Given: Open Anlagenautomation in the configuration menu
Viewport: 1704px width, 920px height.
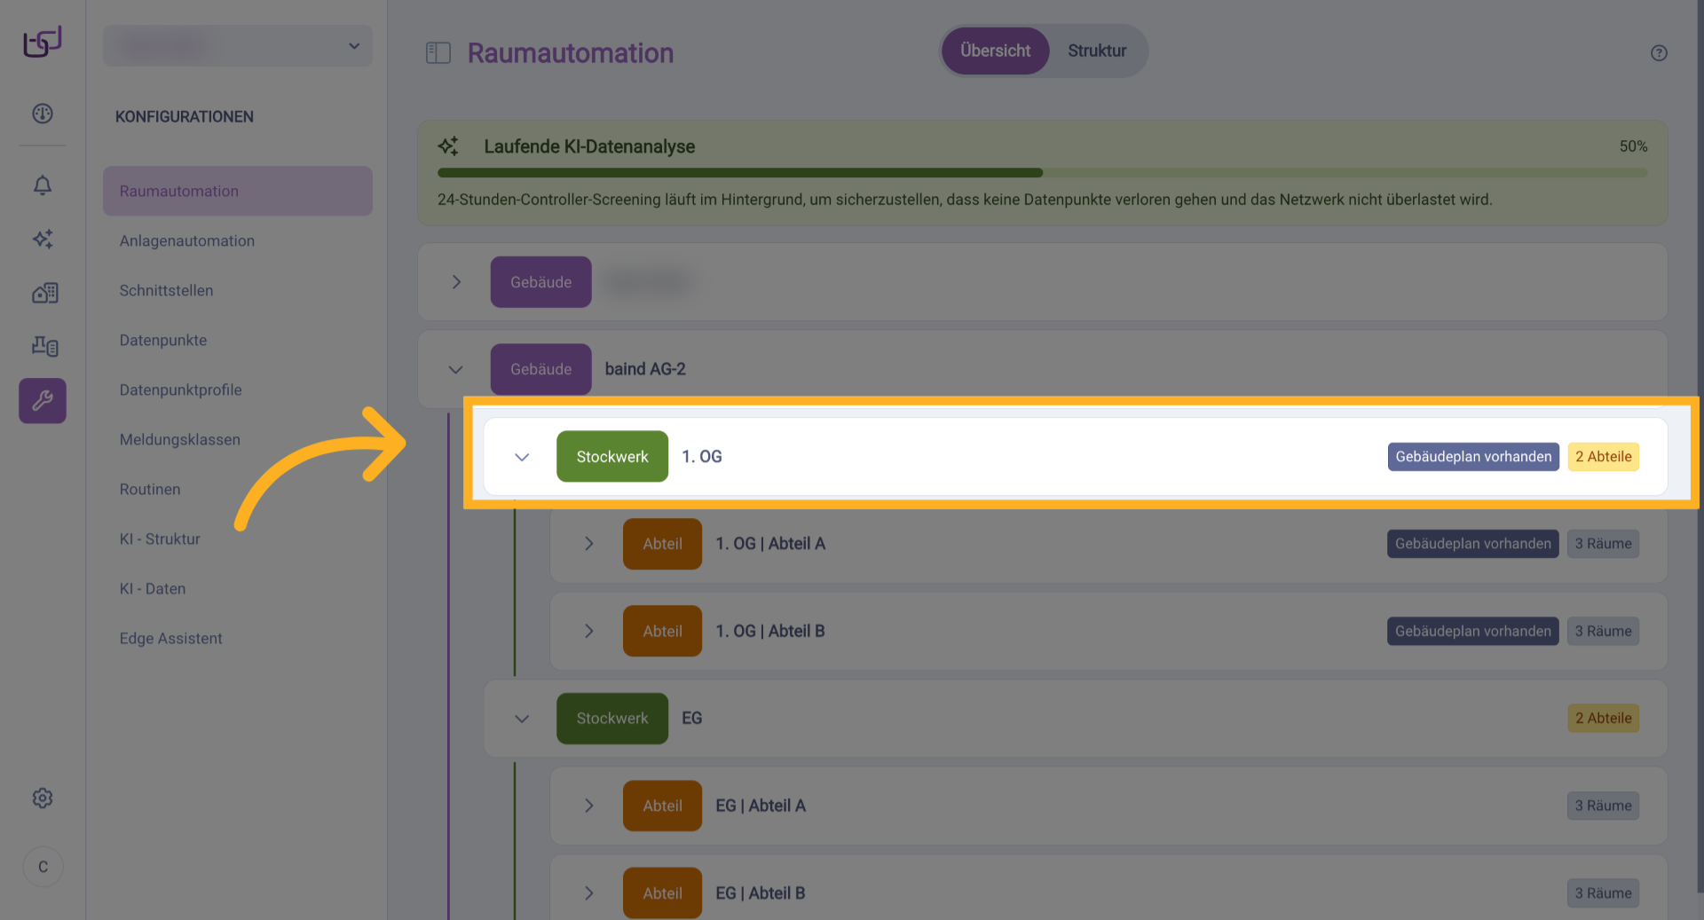Looking at the screenshot, I should coord(187,241).
